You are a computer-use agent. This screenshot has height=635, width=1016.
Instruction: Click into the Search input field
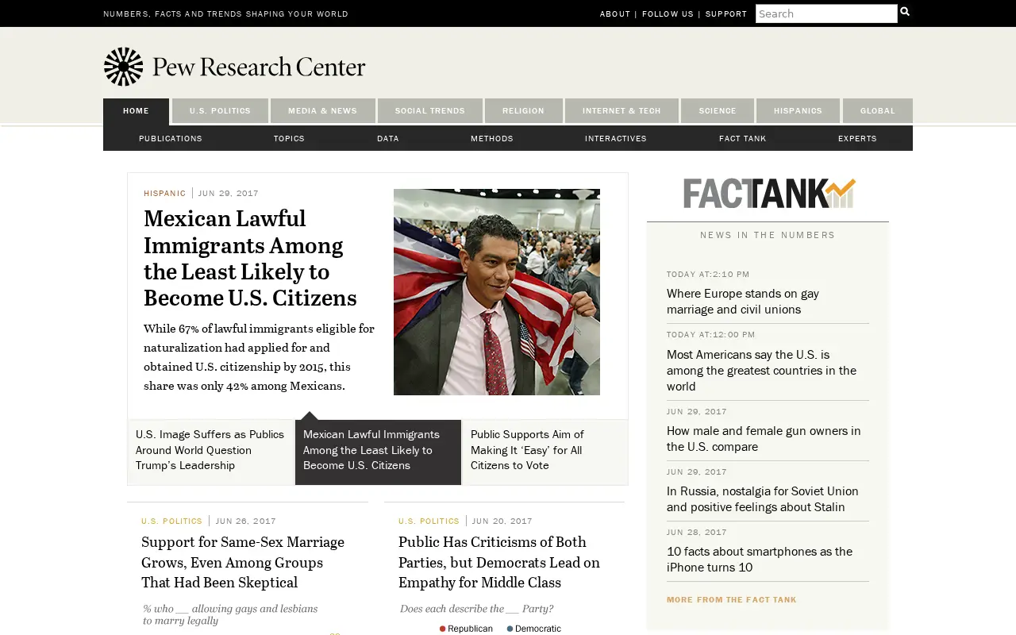pyautogui.click(x=826, y=13)
